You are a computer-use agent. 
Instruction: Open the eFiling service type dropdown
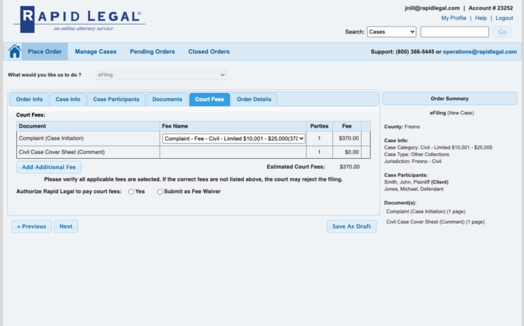(x=161, y=75)
